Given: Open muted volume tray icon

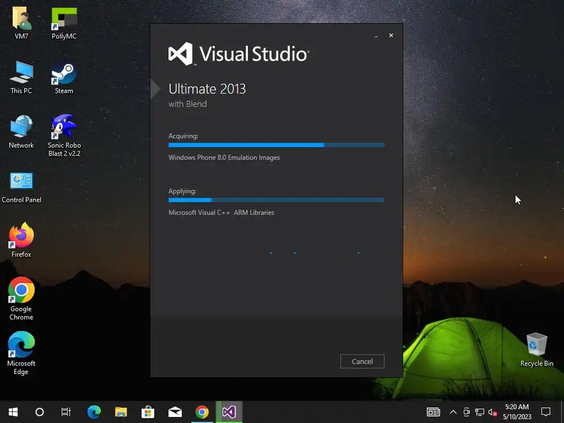Looking at the screenshot, I should point(493,412).
